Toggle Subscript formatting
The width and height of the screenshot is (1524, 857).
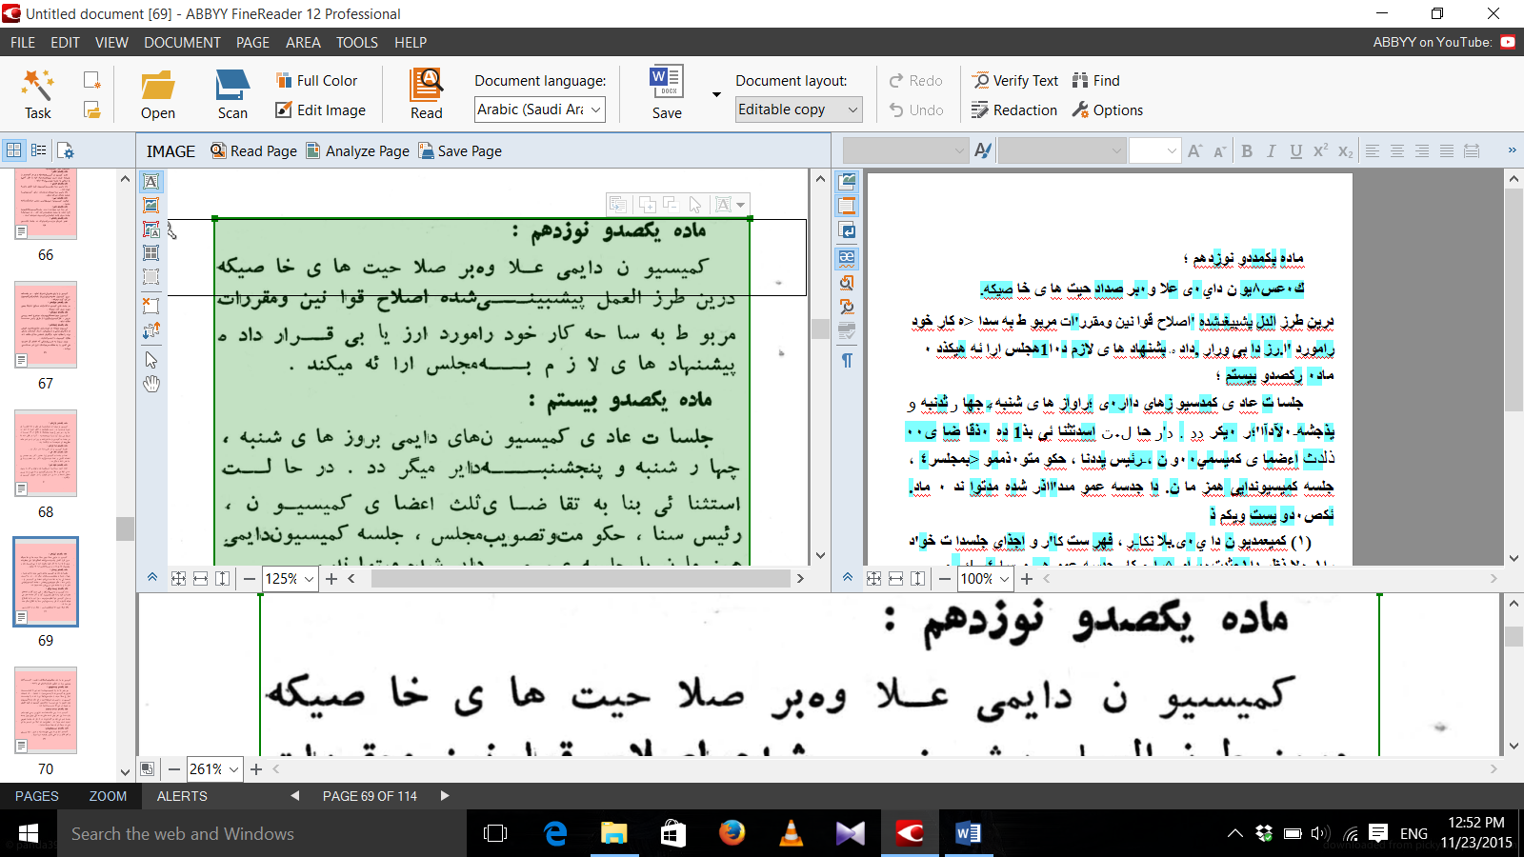click(1345, 150)
